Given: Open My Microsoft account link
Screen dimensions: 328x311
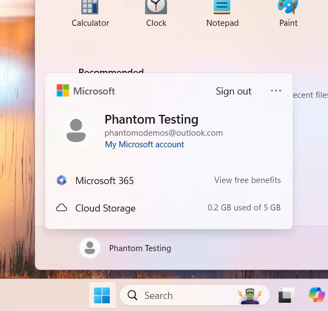Looking at the screenshot, I should [x=144, y=145].
